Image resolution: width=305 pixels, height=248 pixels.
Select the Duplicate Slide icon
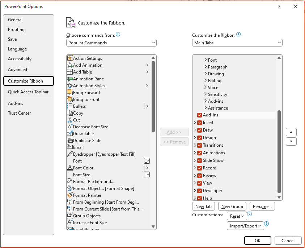pos(69,141)
